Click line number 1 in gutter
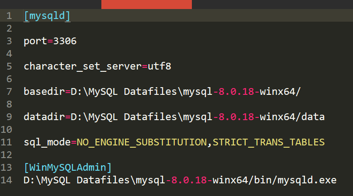 click(x=9, y=16)
